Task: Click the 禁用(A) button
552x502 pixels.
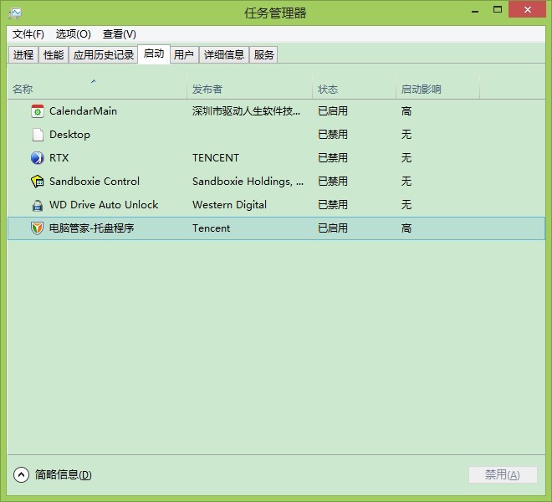Action: 503,474
